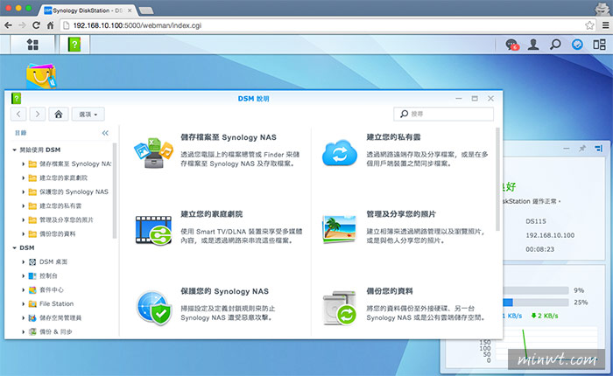Click the browser home icon
The height and width of the screenshot is (376, 613).
pos(51,25)
